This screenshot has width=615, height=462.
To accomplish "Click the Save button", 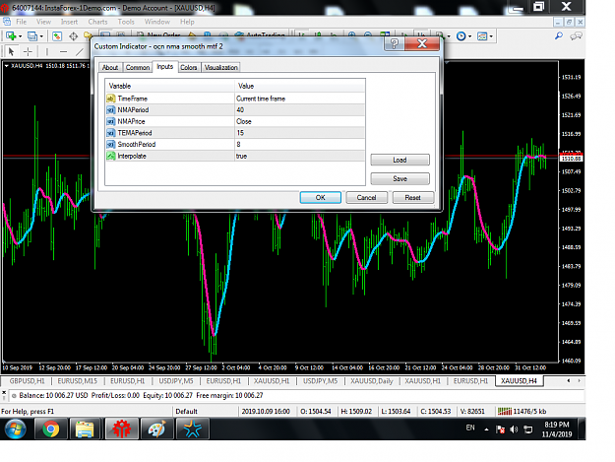I will [400, 178].
